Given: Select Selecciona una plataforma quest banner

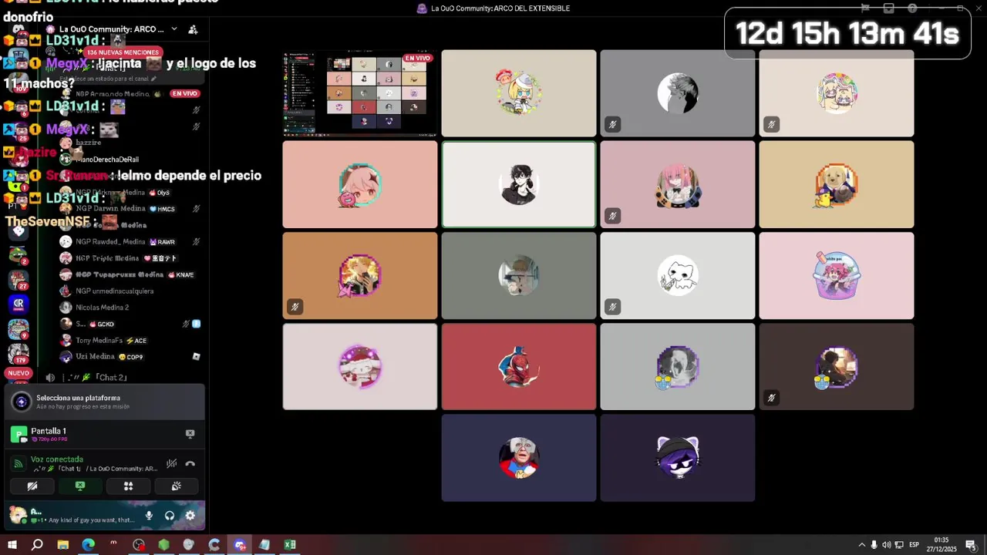Looking at the screenshot, I should pos(105,402).
